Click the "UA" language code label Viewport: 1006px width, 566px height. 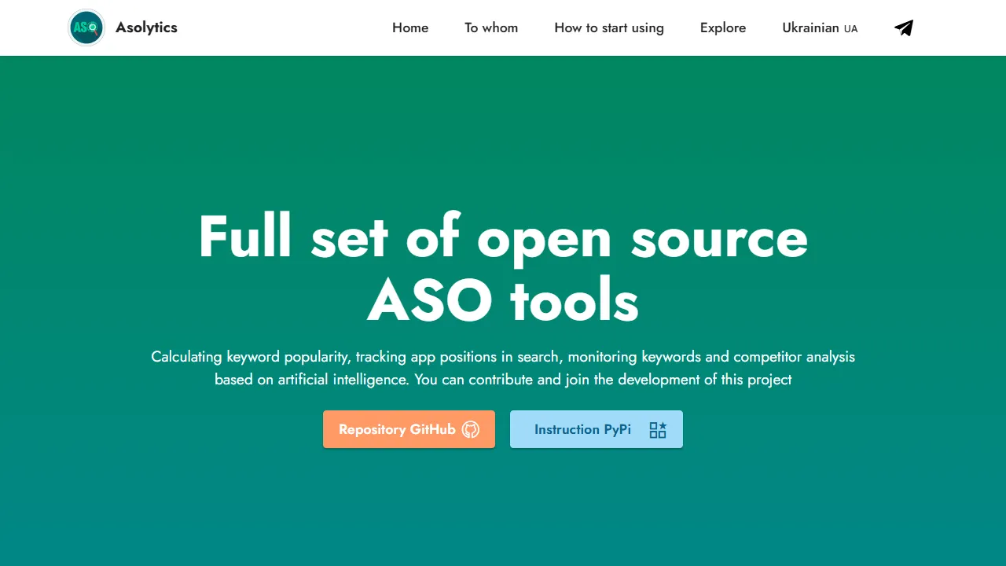pyautogui.click(x=850, y=28)
